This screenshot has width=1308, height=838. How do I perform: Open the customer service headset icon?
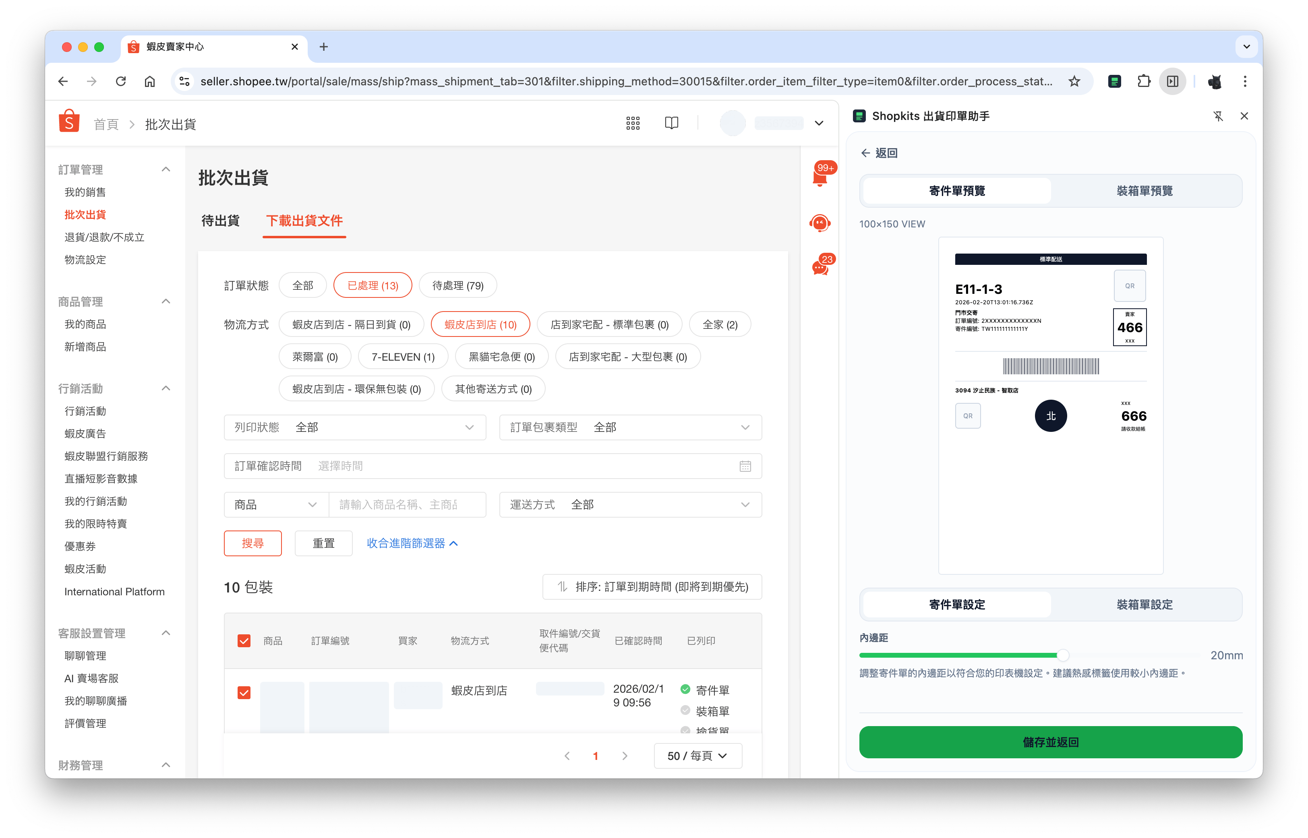click(820, 223)
